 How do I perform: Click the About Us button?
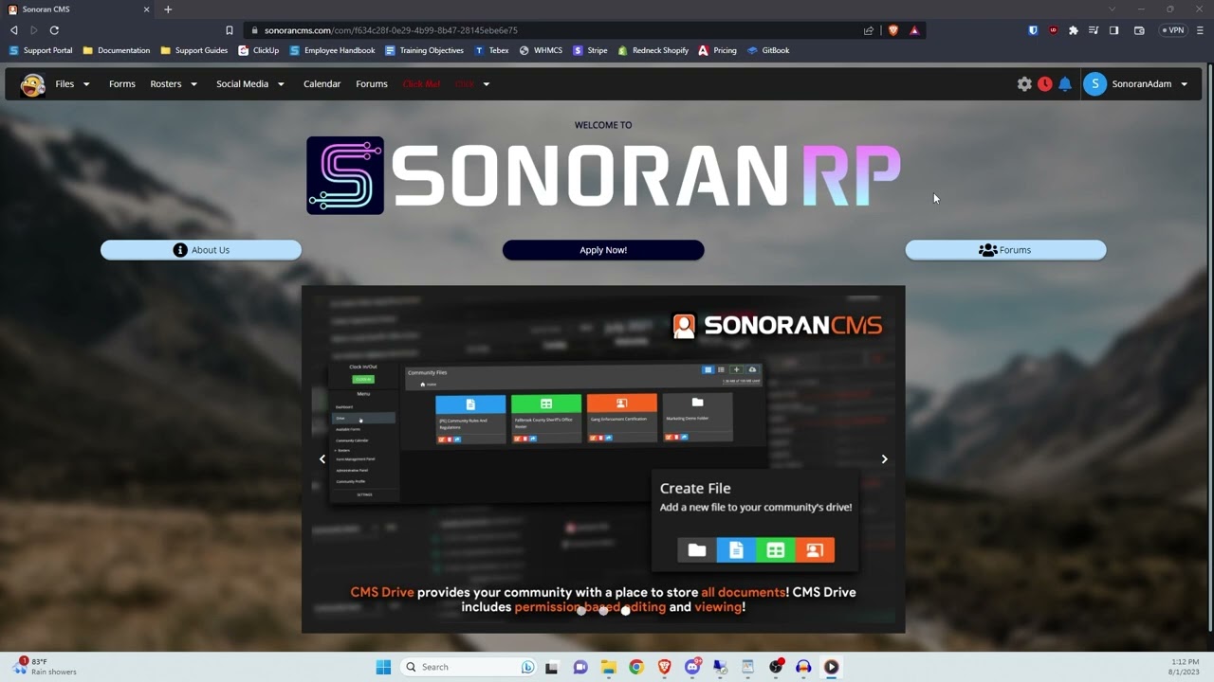[x=201, y=250]
